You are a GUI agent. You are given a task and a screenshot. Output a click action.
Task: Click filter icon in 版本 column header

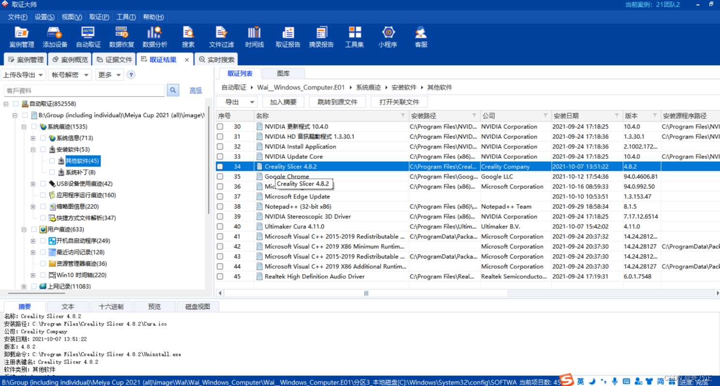pyautogui.click(x=655, y=116)
